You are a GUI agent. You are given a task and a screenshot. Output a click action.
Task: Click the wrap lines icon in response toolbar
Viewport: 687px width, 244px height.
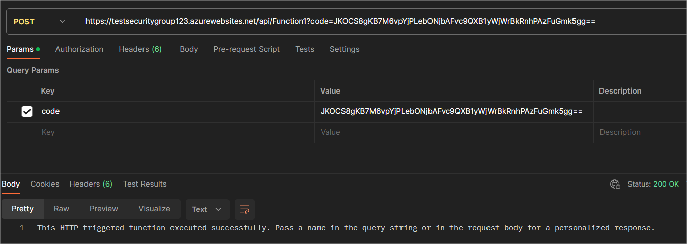coord(245,209)
